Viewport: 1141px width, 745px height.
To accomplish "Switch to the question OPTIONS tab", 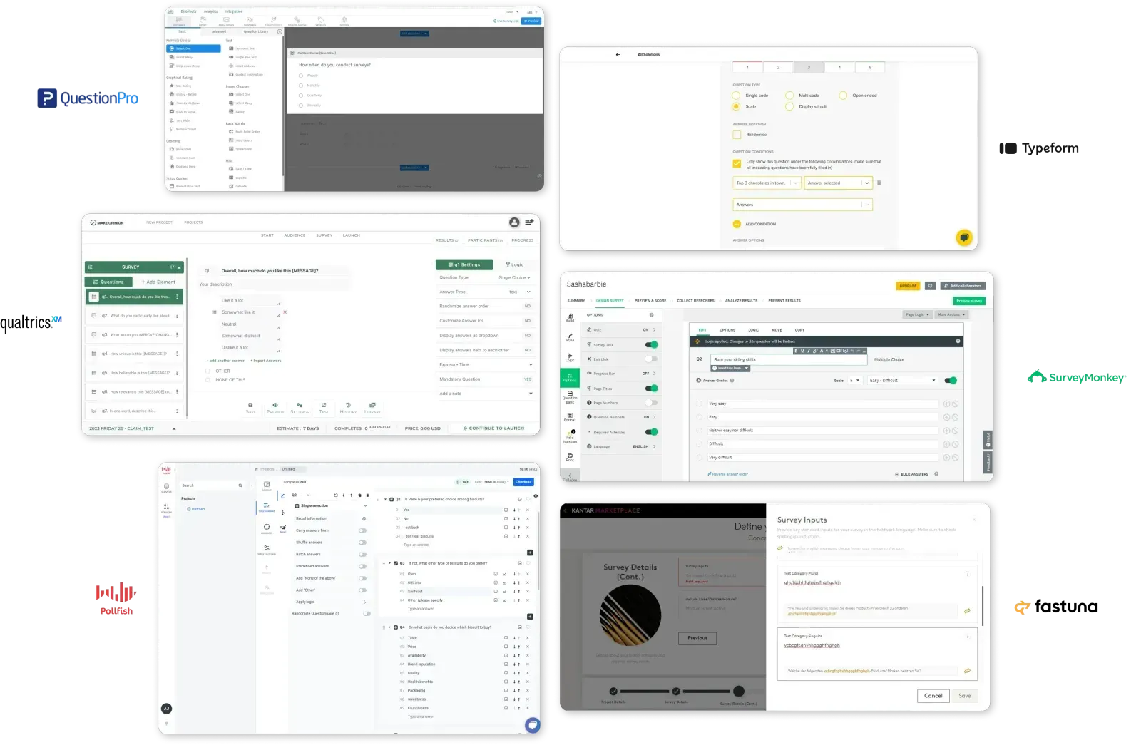I will click(727, 330).
